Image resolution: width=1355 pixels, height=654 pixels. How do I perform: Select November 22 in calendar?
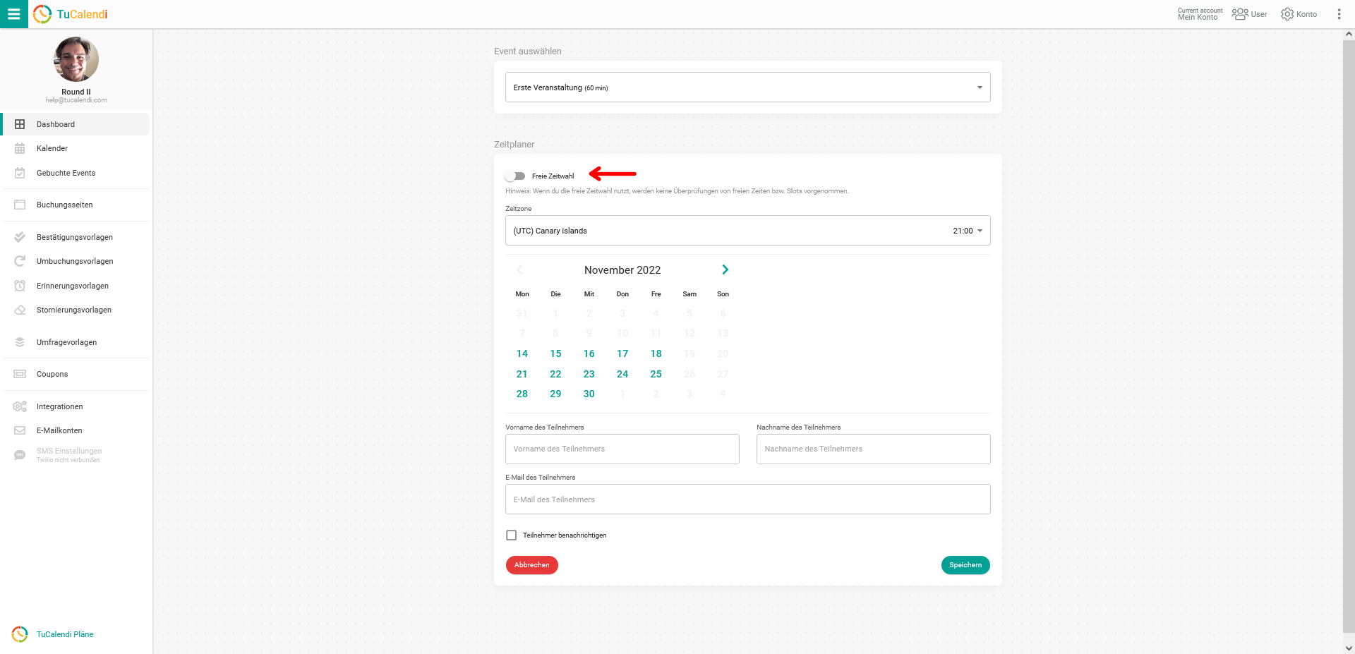[x=555, y=374]
